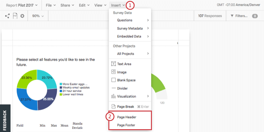Expand the Survey Metadata submenu
Screen dimensions: 264x132
point(130,28)
